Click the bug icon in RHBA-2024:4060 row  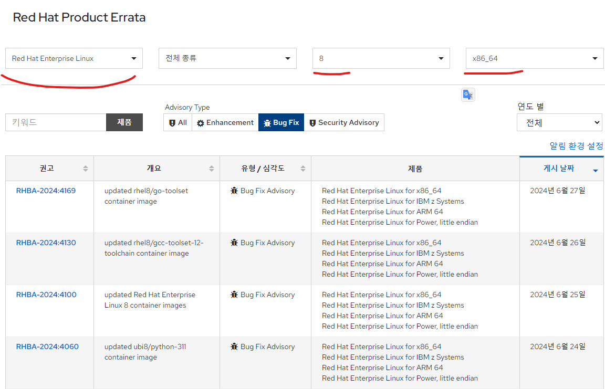(234, 346)
